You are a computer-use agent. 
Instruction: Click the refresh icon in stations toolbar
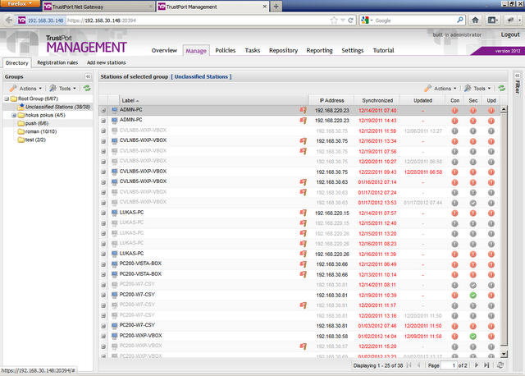point(500,88)
